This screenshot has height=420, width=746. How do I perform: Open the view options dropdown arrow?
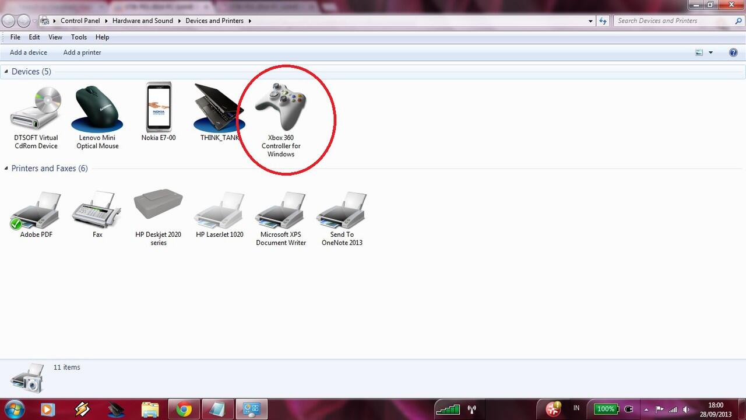(710, 52)
